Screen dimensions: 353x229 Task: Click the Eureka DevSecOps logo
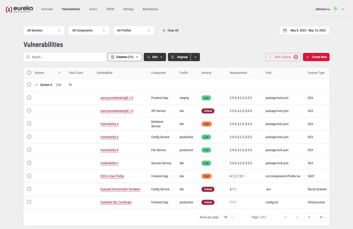[19, 9]
